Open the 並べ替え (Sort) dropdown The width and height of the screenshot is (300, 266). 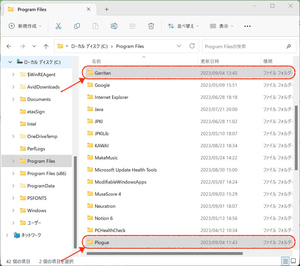click(183, 26)
